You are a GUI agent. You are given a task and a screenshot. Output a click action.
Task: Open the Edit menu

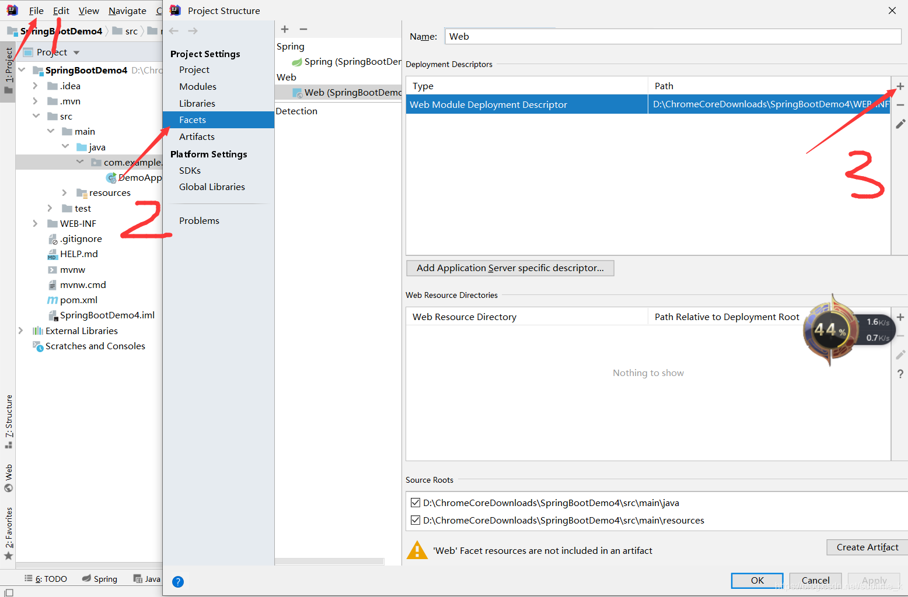61,10
